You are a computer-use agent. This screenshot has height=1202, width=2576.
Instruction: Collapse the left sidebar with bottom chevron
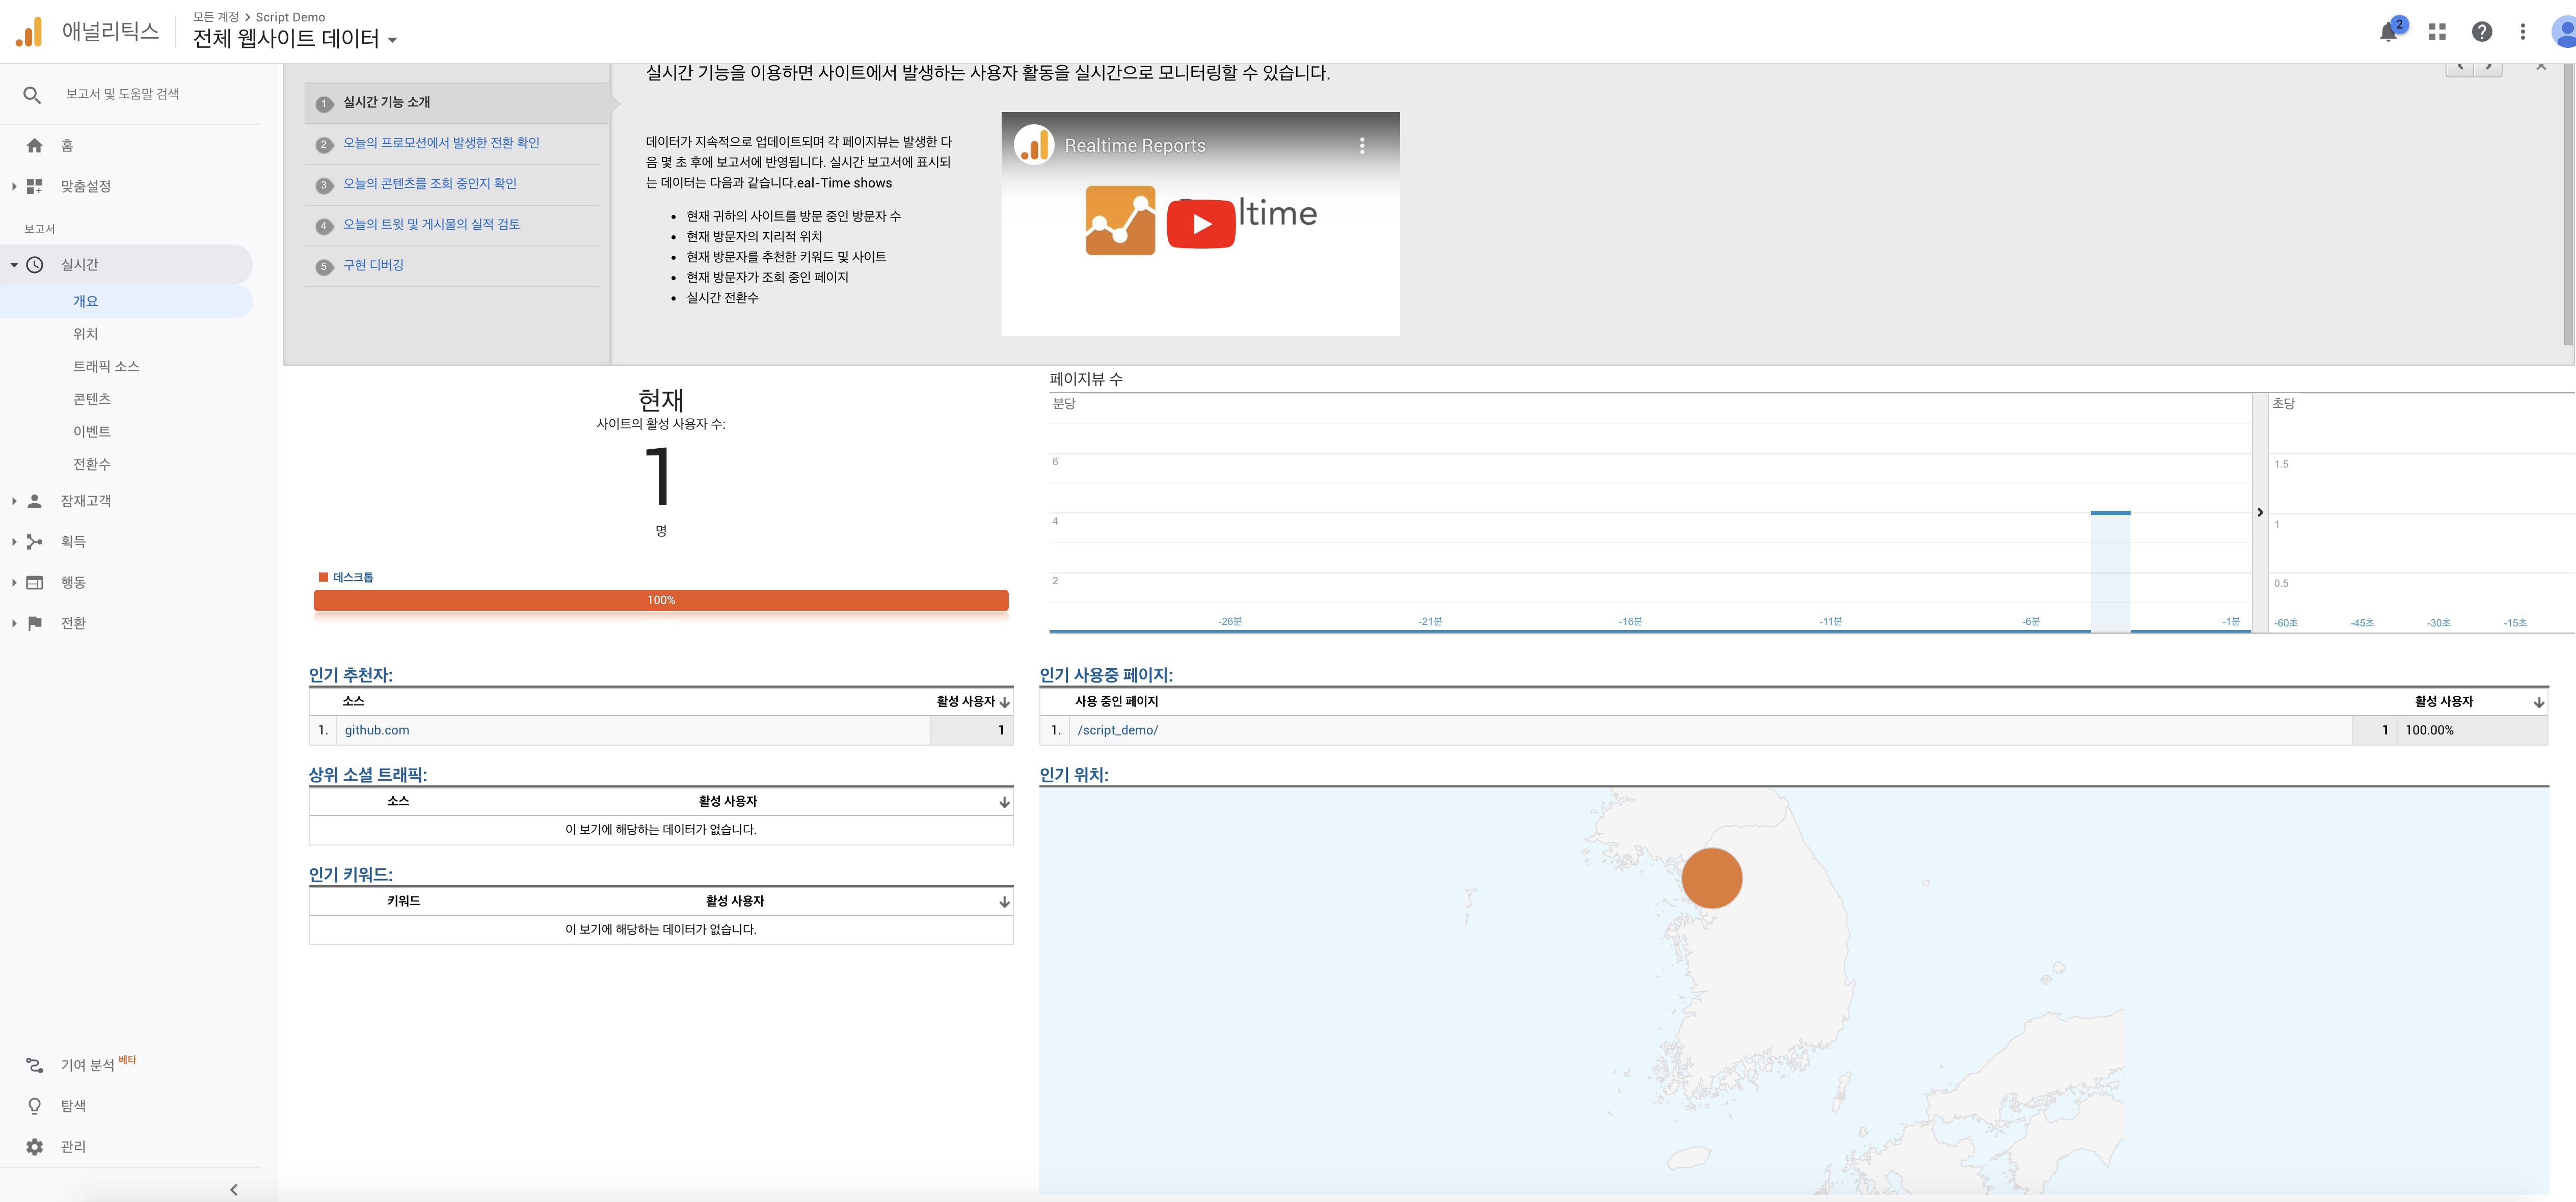tap(234, 1189)
